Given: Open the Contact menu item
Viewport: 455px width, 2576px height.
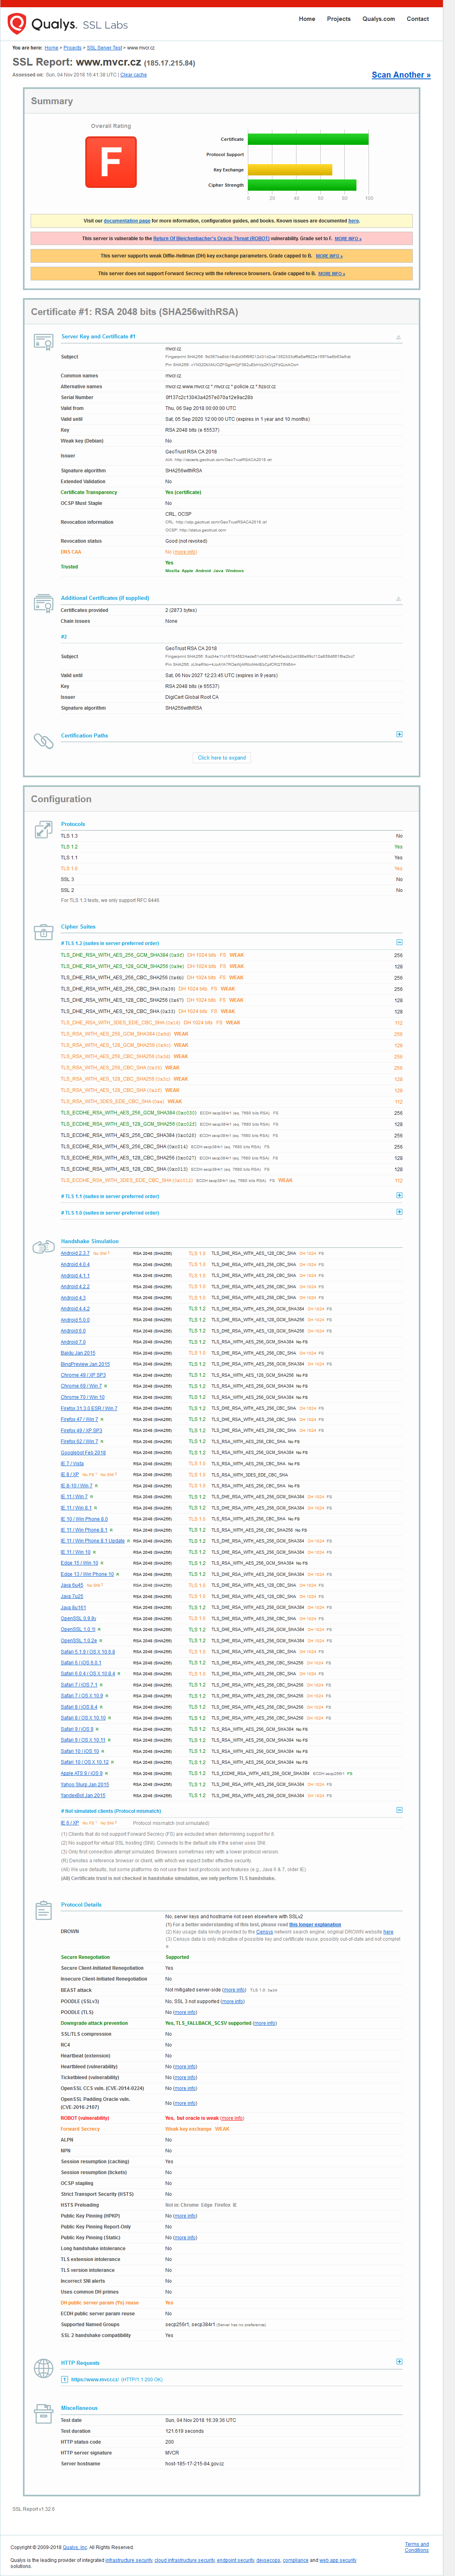Looking at the screenshot, I should (418, 19).
